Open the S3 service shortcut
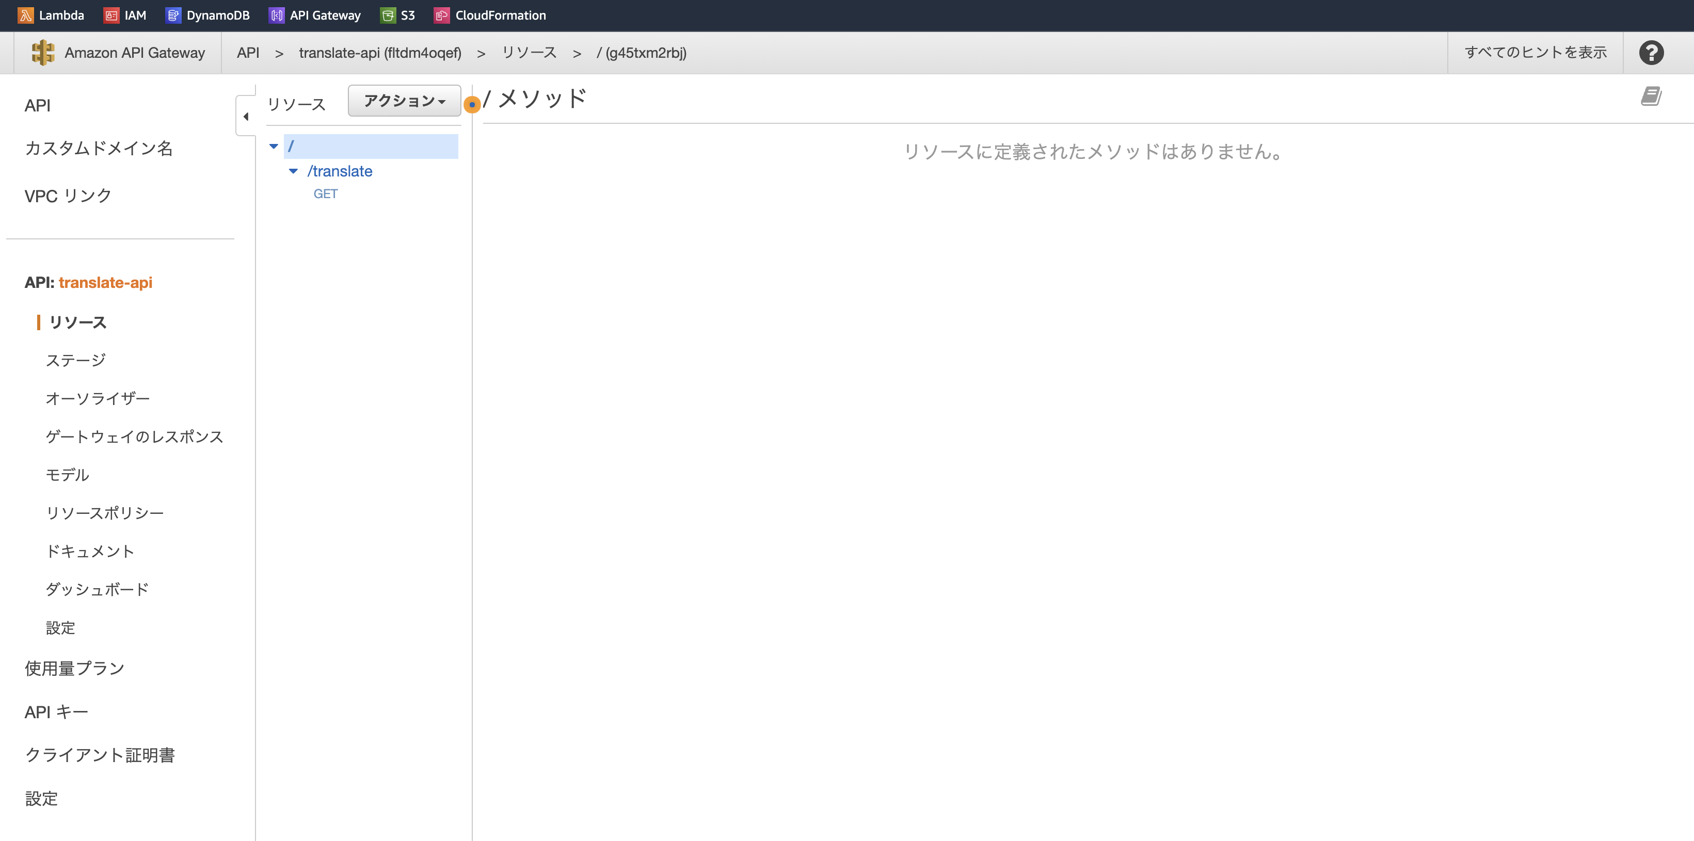1694x841 pixels. pos(397,15)
